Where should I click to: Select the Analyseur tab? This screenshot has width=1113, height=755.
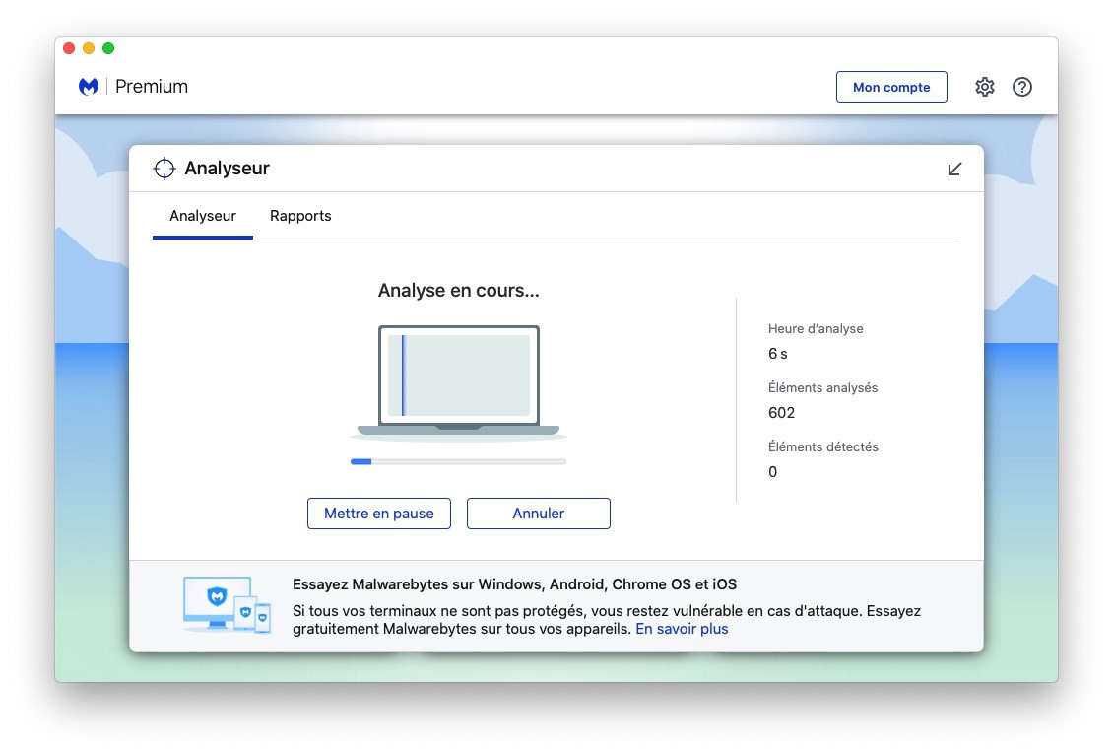[x=203, y=216]
